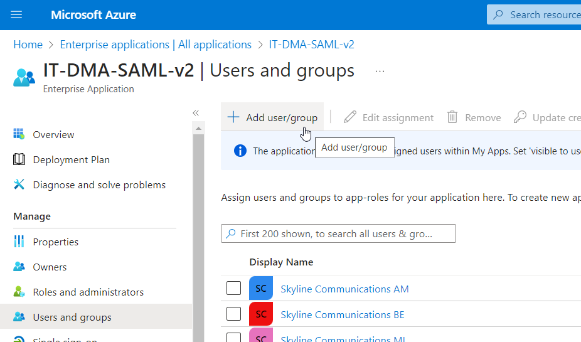581x342 pixels.
Task: Click the Roles and administrators person icon
Action: 19,292
